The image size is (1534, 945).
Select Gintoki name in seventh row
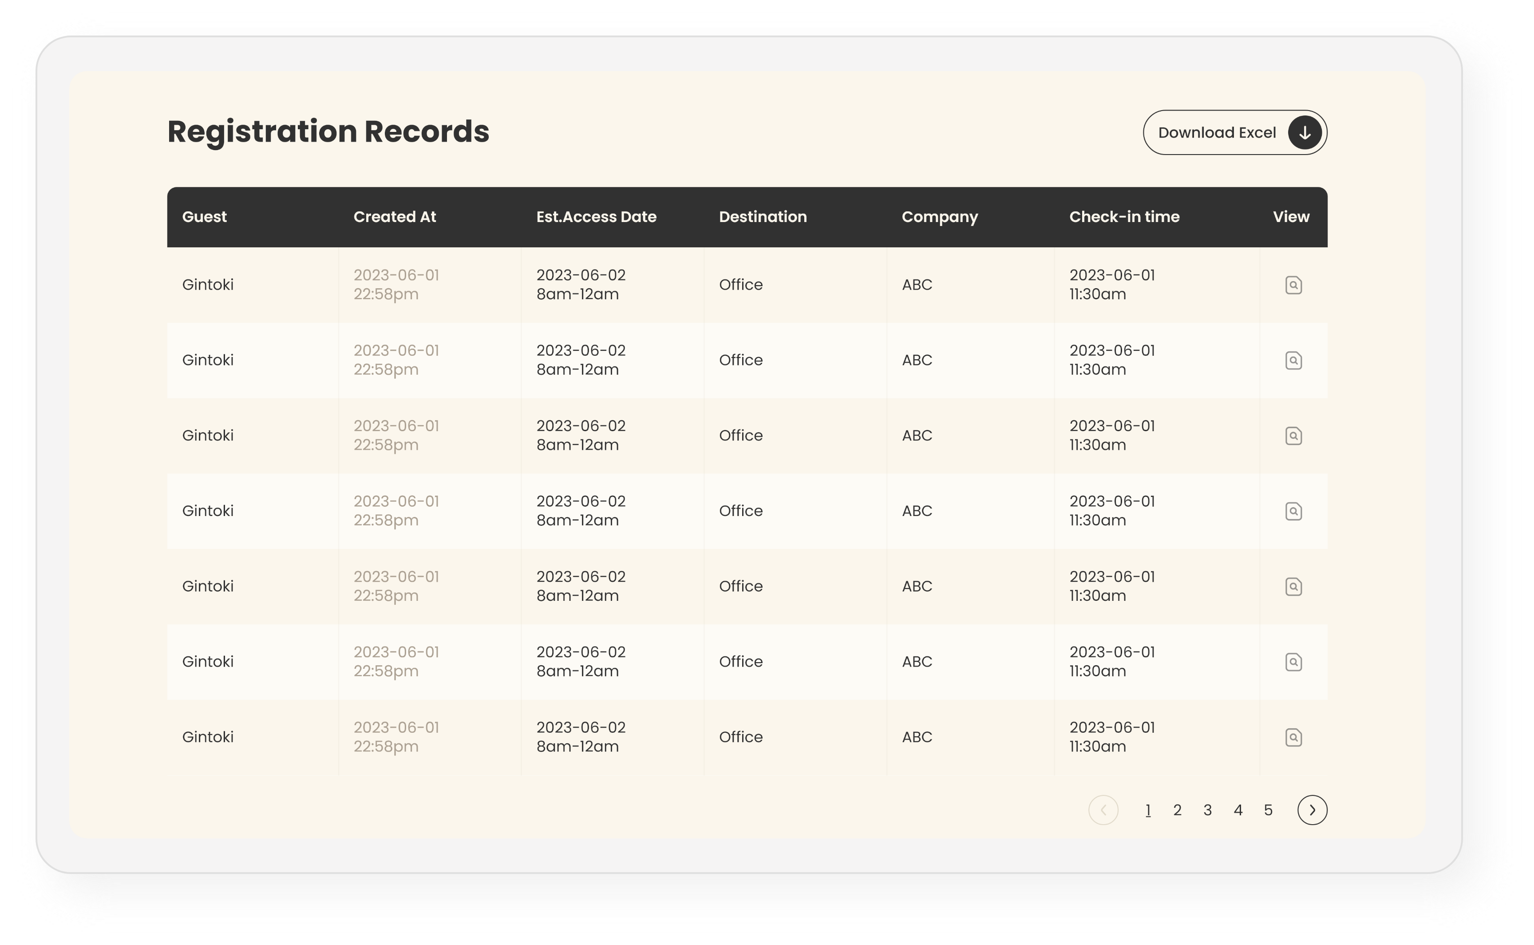click(x=208, y=737)
